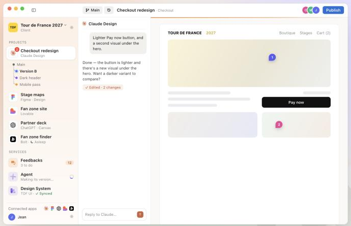
Task: Open user settings gear next to Jean
Action: tap(72, 216)
